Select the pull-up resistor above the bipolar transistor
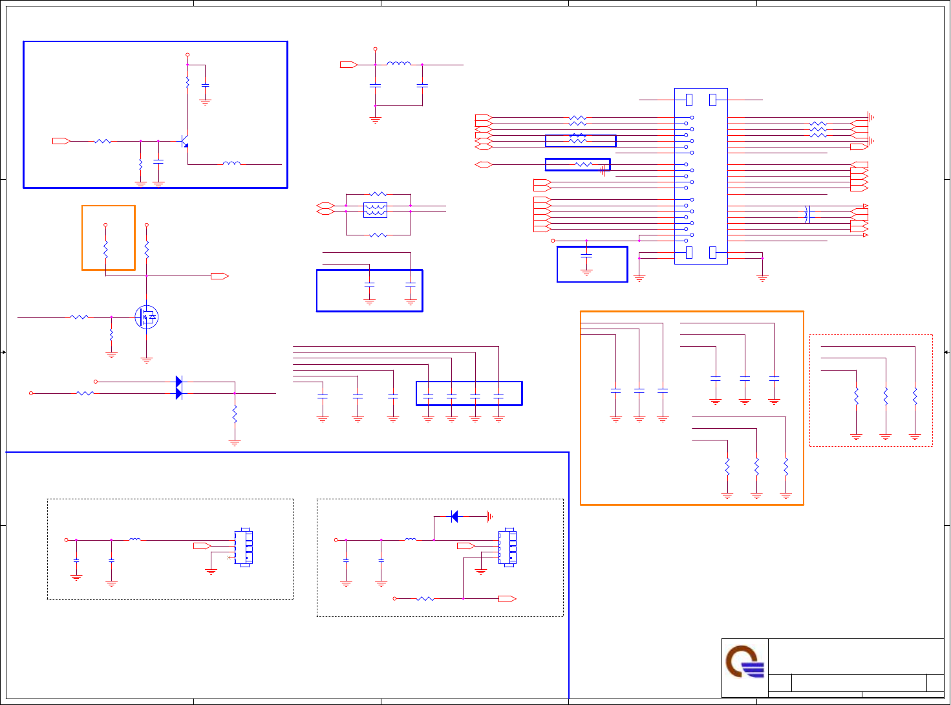951x705 pixels. (x=187, y=83)
